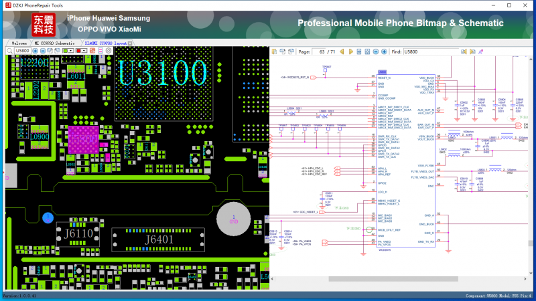The height and width of the screenshot is (301, 536).
Task: Close the XIAOMI CC9PRO layout tab
Action: (130, 43)
